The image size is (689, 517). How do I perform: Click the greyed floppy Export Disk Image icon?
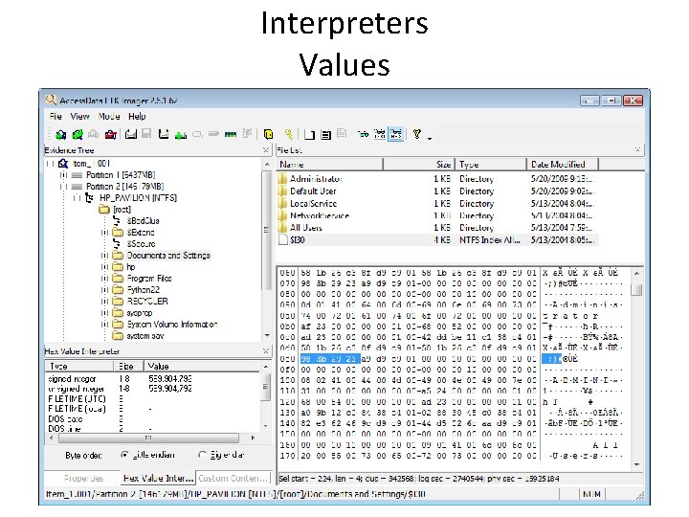pyautogui.click(x=146, y=134)
